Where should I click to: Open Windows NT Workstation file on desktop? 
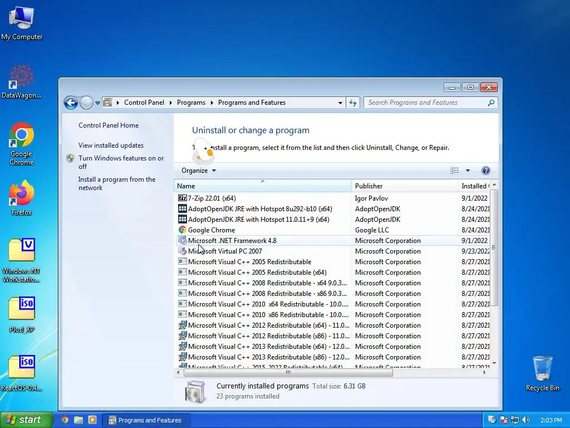click(22, 260)
